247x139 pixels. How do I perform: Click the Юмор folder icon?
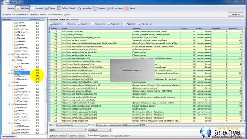[x=15, y=66]
